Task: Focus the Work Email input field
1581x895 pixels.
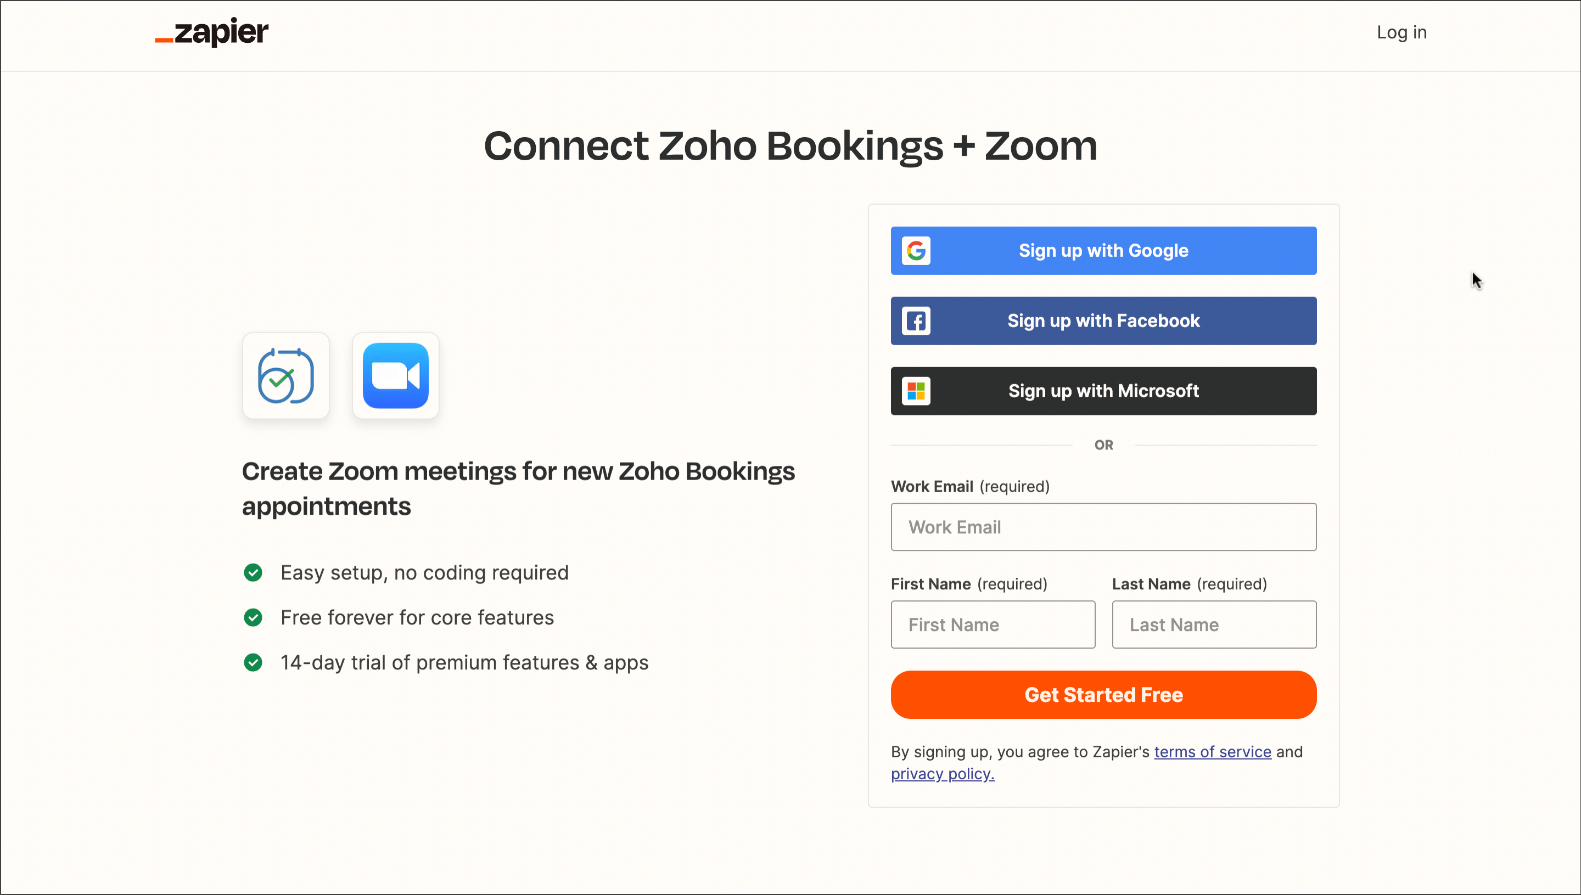Action: pyautogui.click(x=1103, y=527)
